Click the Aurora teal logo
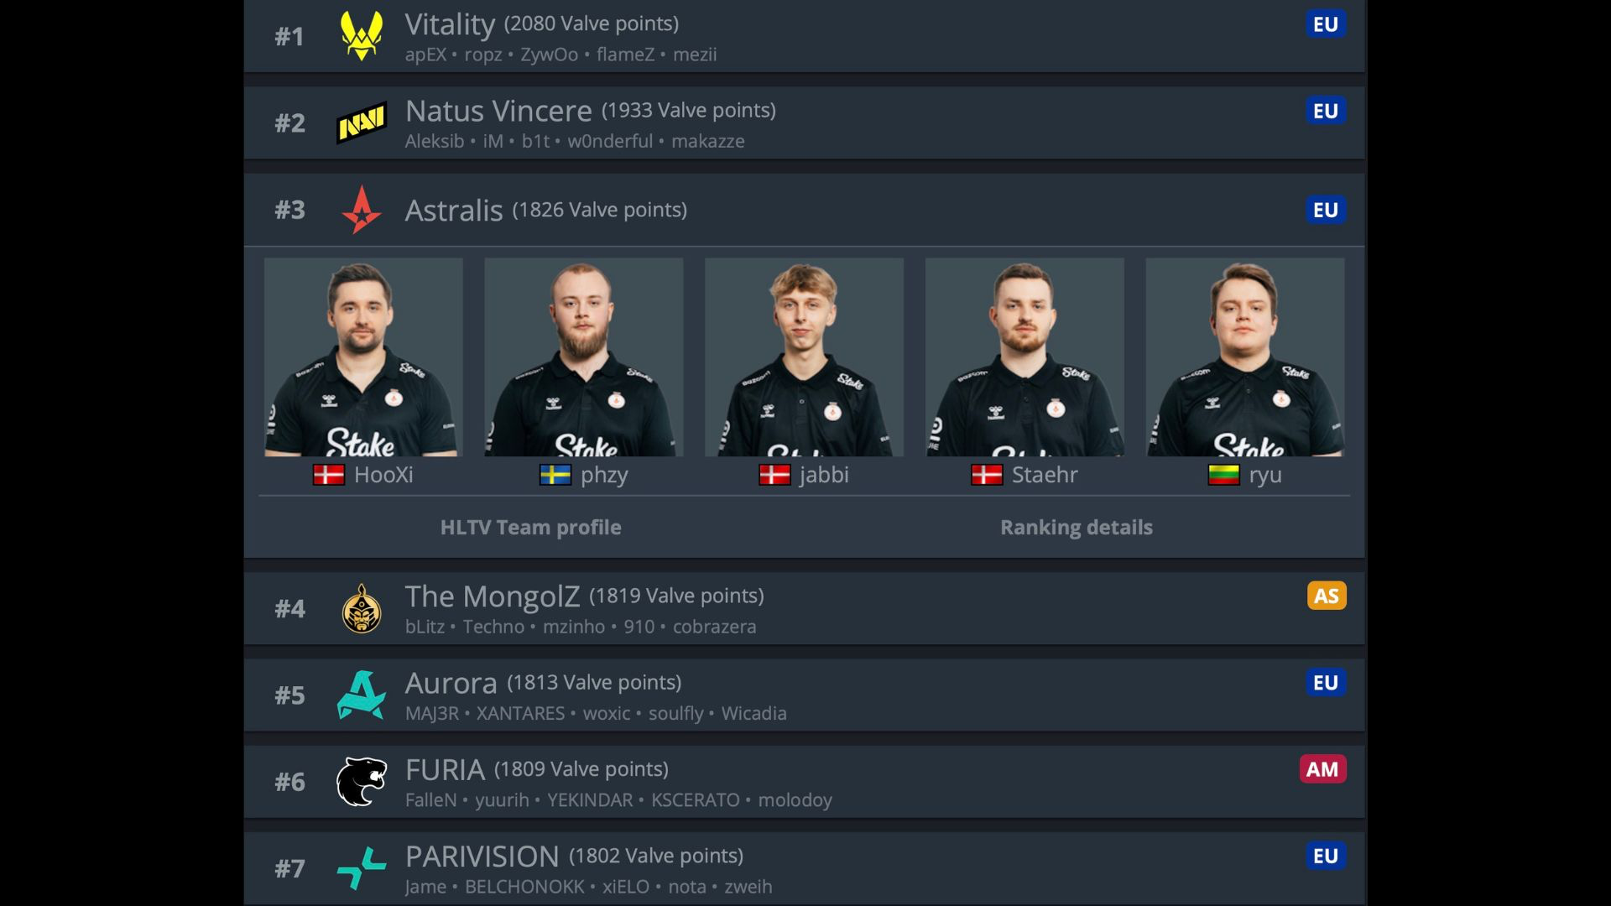 point(362,695)
